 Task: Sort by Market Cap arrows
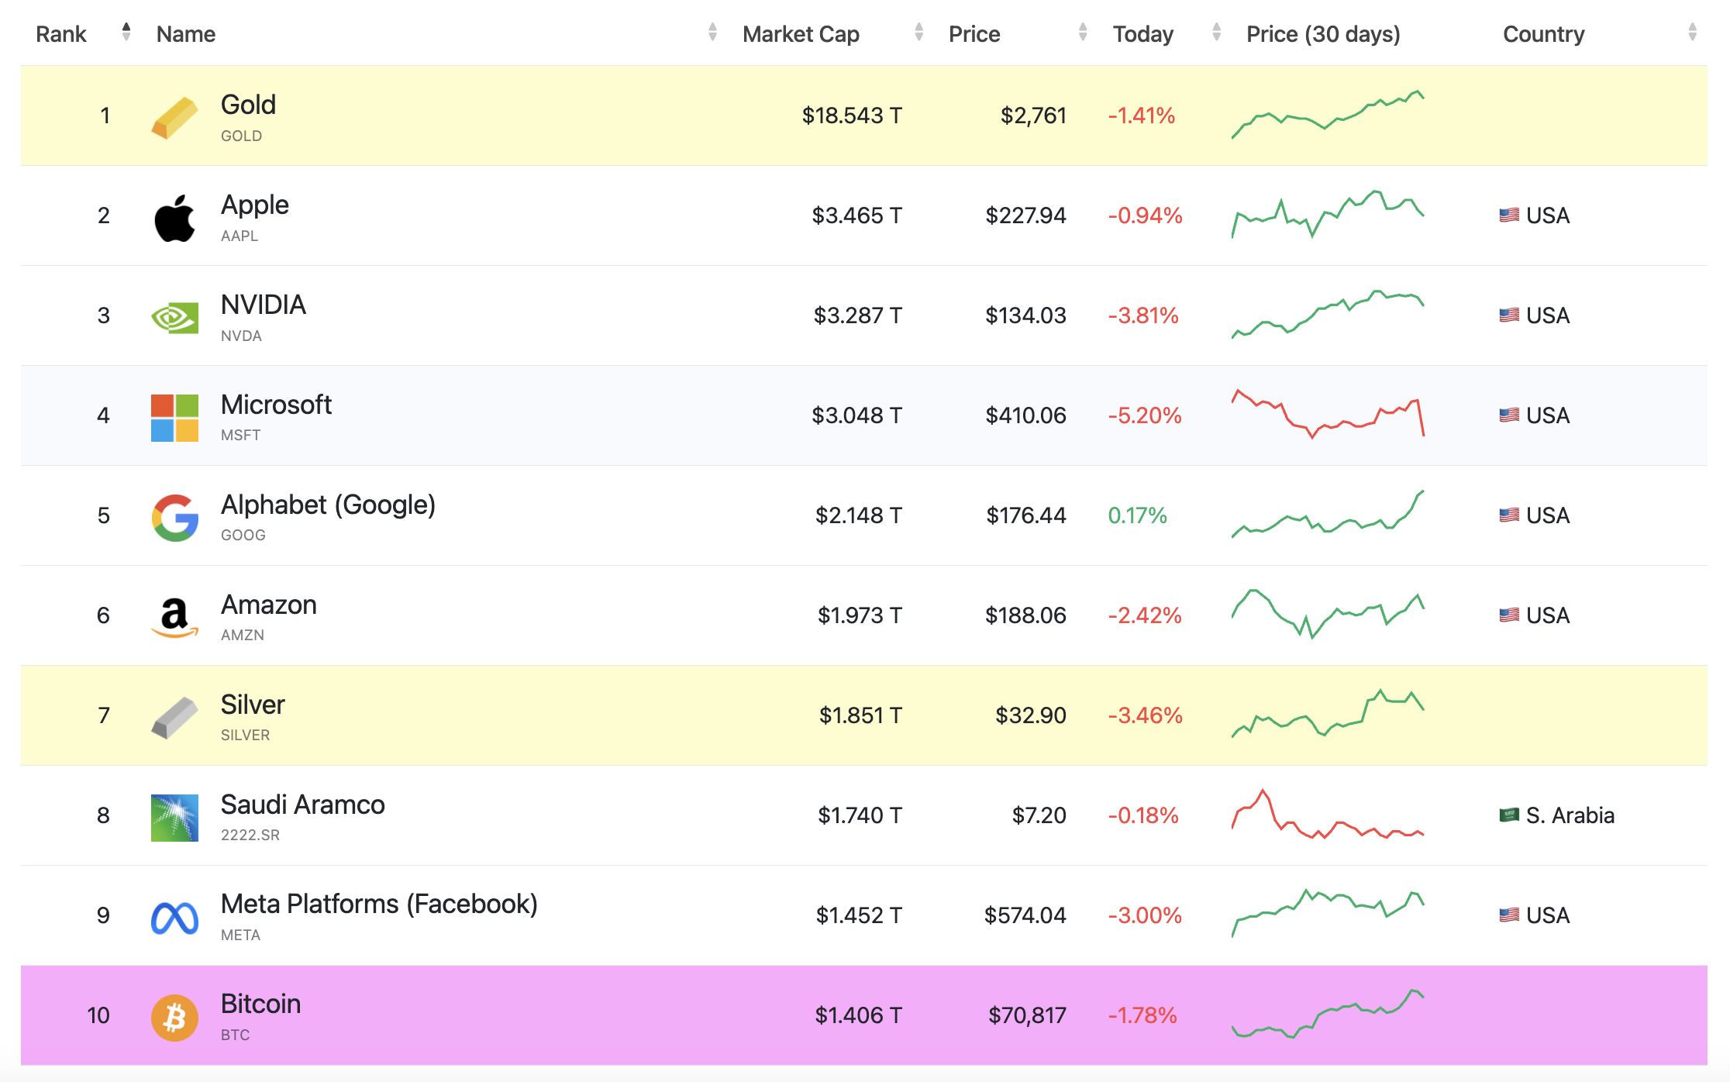coord(918,33)
